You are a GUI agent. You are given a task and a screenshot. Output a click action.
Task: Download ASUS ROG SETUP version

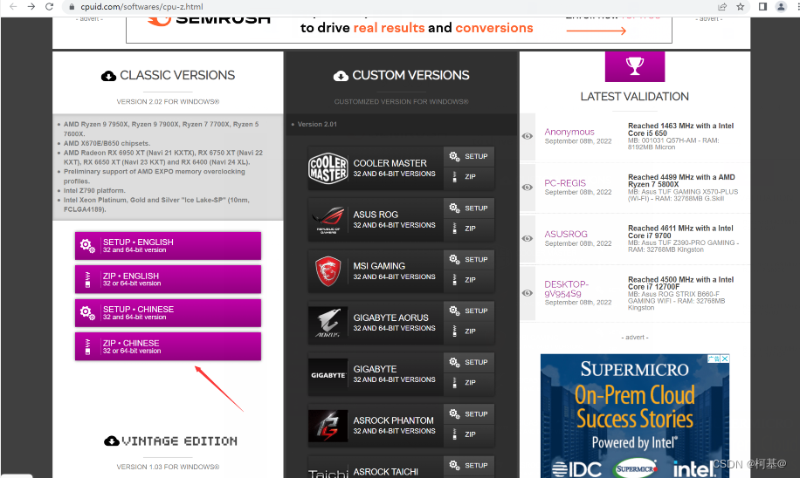tap(469, 208)
